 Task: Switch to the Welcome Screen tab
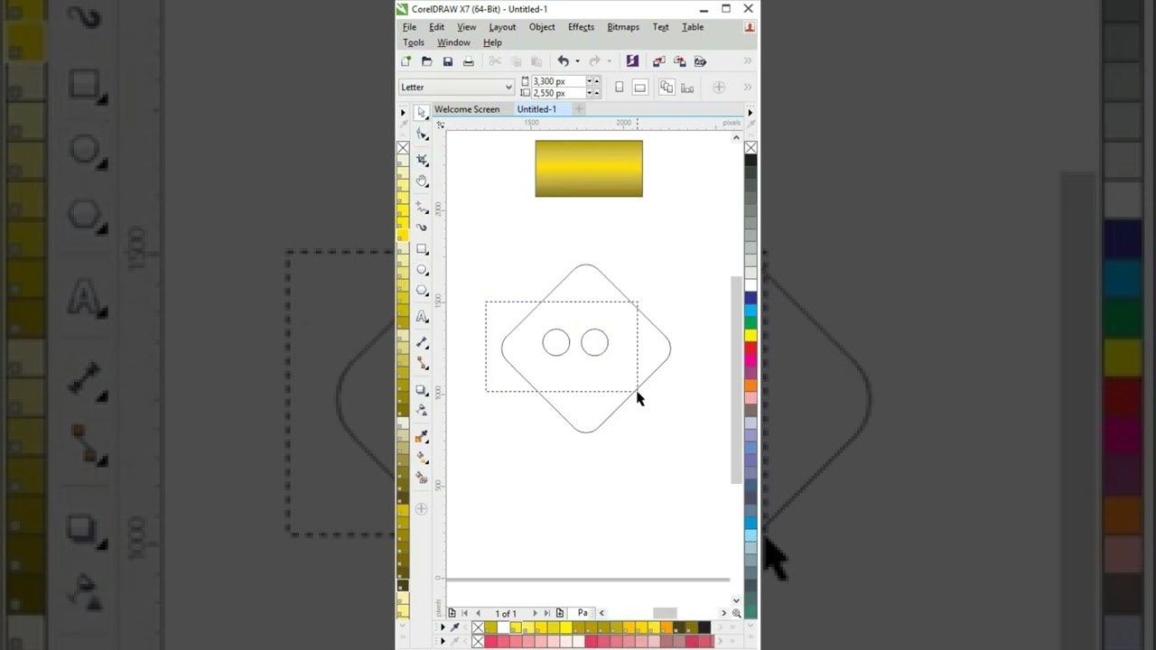coord(467,109)
